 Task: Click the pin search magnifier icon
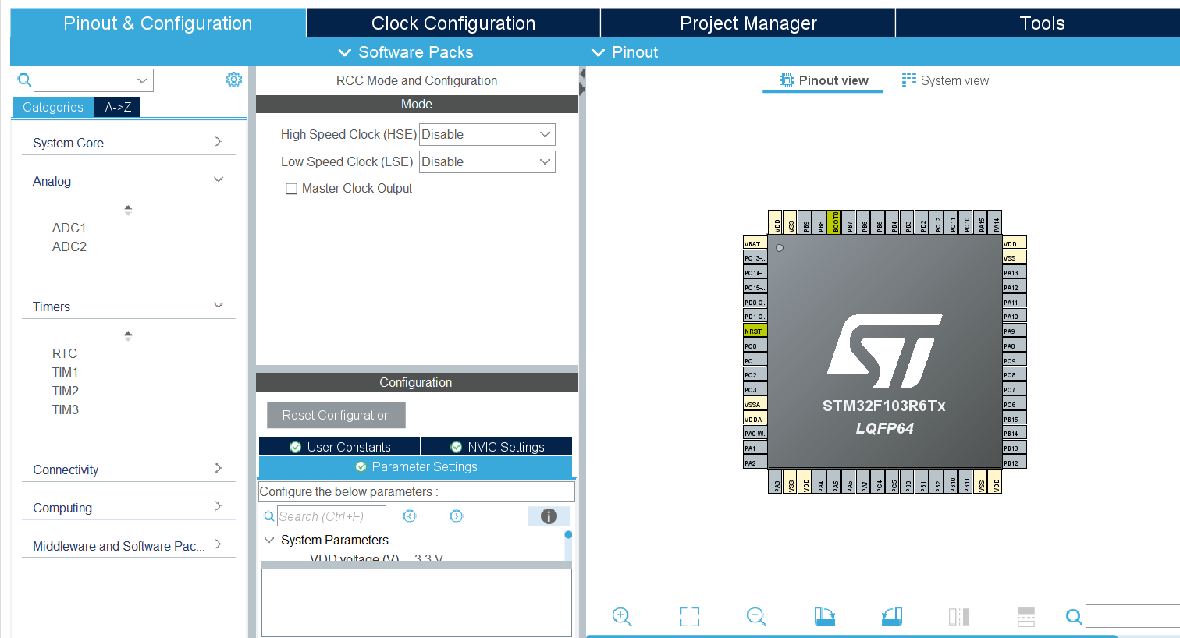point(1074,617)
